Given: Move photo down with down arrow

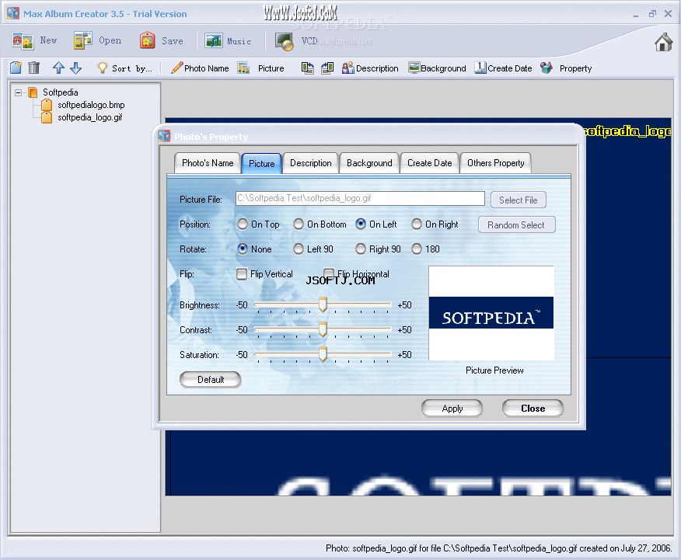Looking at the screenshot, I should pyautogui.click(x=76, y=68).
